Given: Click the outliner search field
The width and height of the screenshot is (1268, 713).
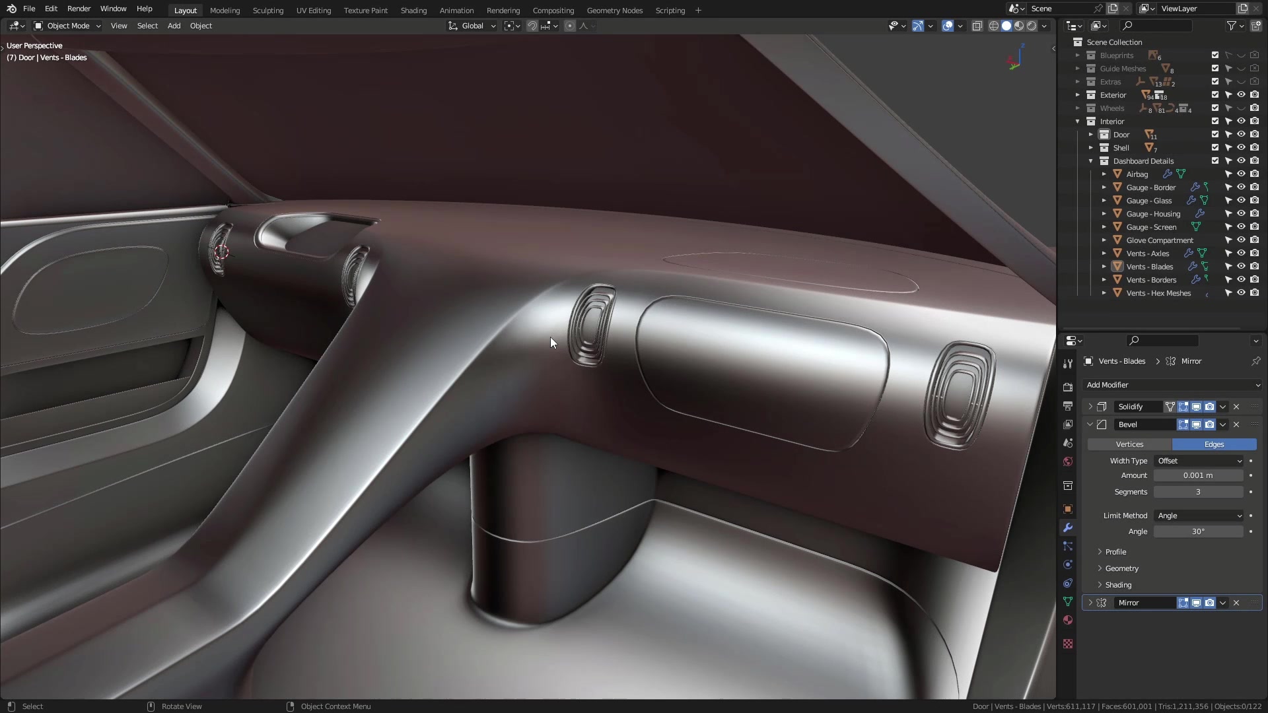Looking at the screenshot, I should 1156,26.
